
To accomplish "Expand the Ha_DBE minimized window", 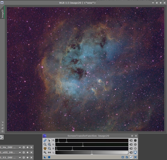I will (x=24, y=147).
